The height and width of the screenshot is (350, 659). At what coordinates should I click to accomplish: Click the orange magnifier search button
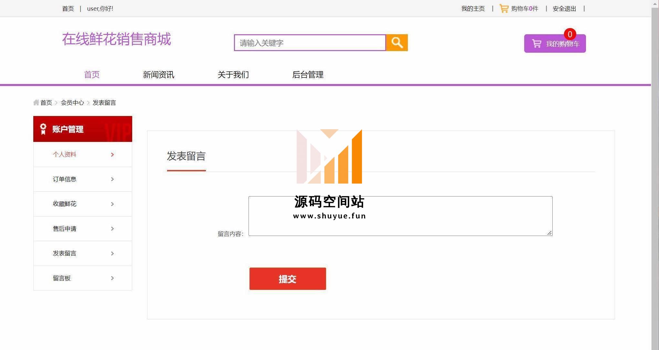[397, 43]
